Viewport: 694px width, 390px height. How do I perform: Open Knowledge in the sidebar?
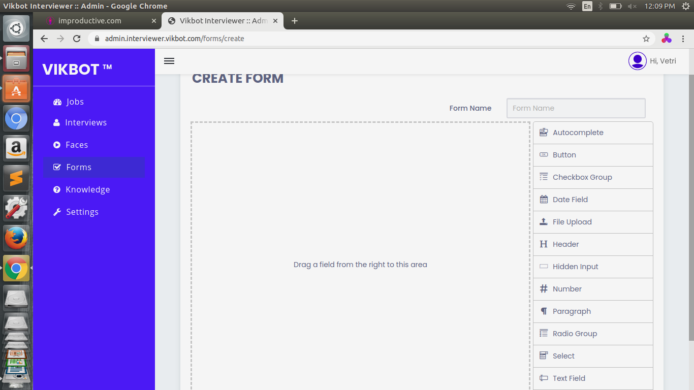(94, 190)
